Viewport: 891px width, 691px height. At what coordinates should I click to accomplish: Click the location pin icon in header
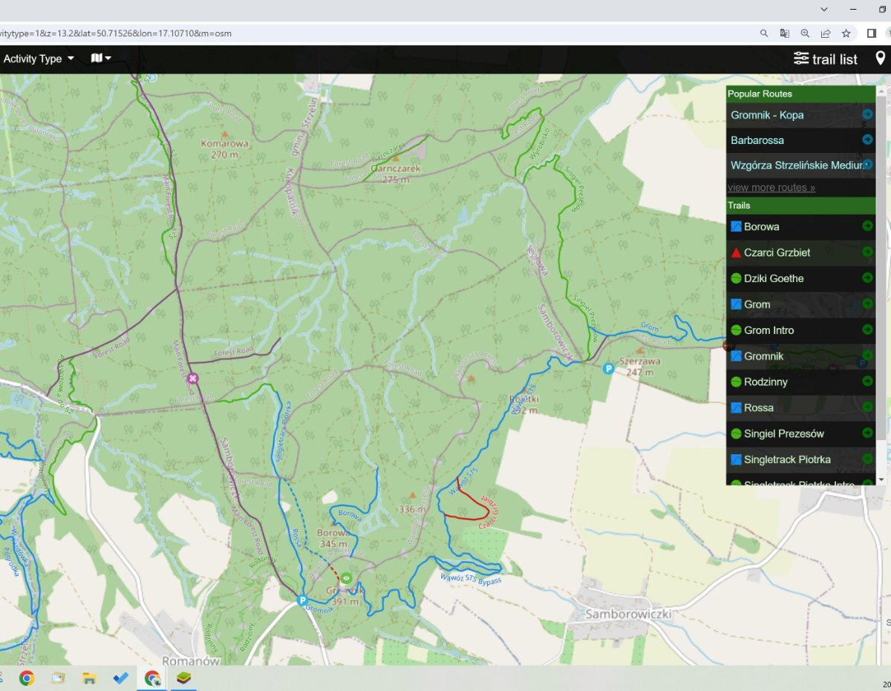point(880,59)
